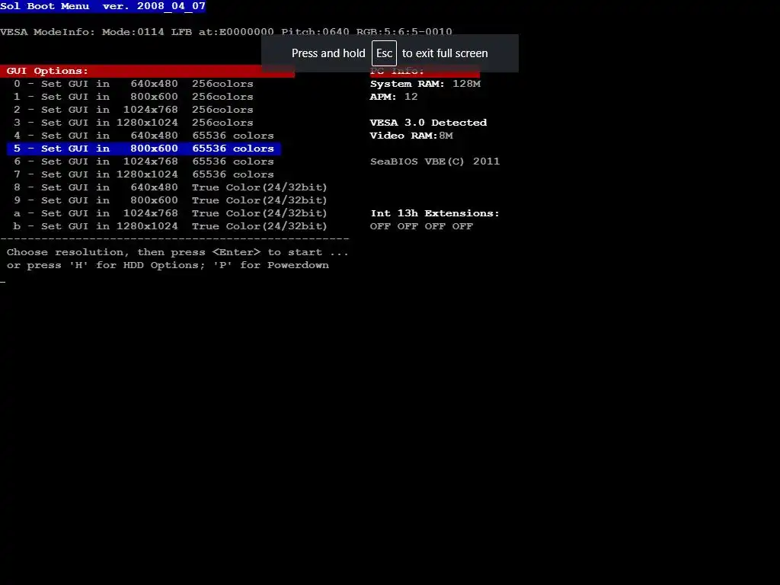Select option 8 640x480 True Color
Screen dimensions: 780x585
(x=171, y=187)
